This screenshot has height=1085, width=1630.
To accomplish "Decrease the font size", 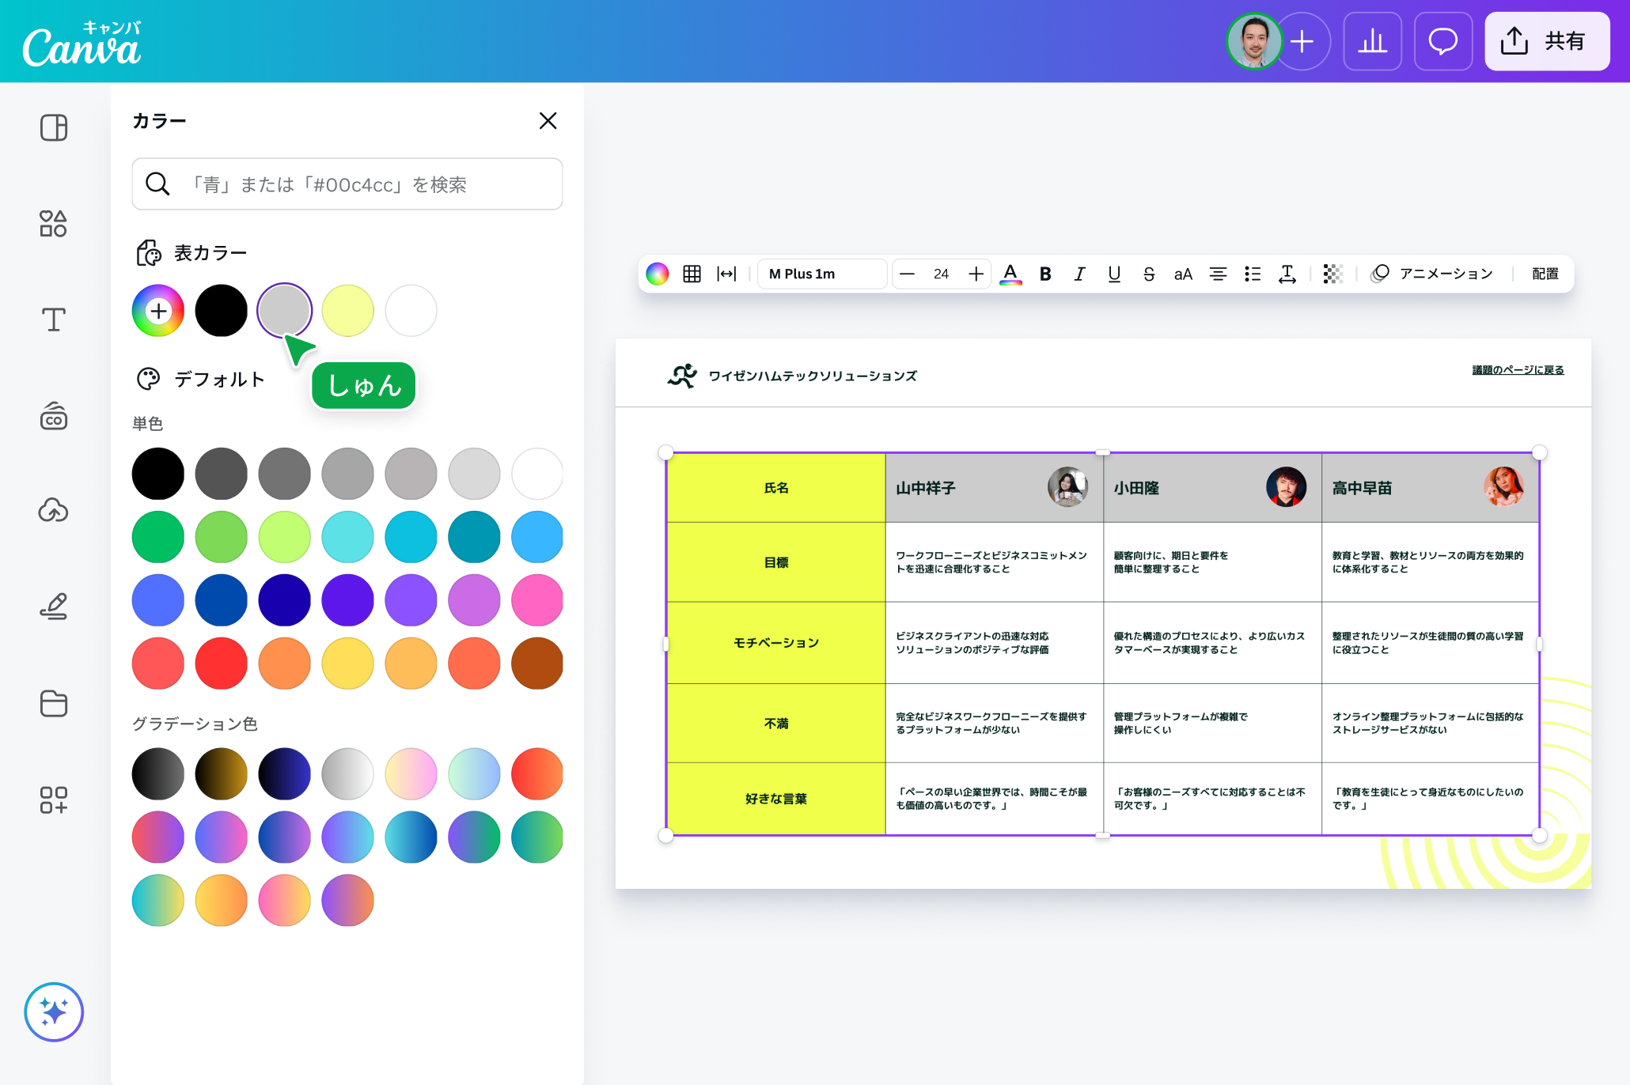I will point(908,274).
